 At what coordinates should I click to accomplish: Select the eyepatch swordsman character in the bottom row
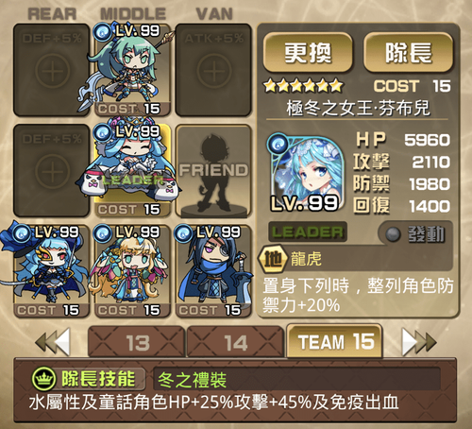[x=213, y=271]
